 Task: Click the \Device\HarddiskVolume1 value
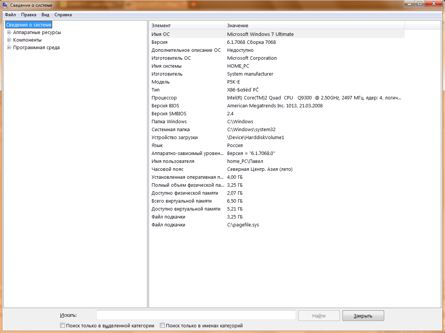pos(256,137)
